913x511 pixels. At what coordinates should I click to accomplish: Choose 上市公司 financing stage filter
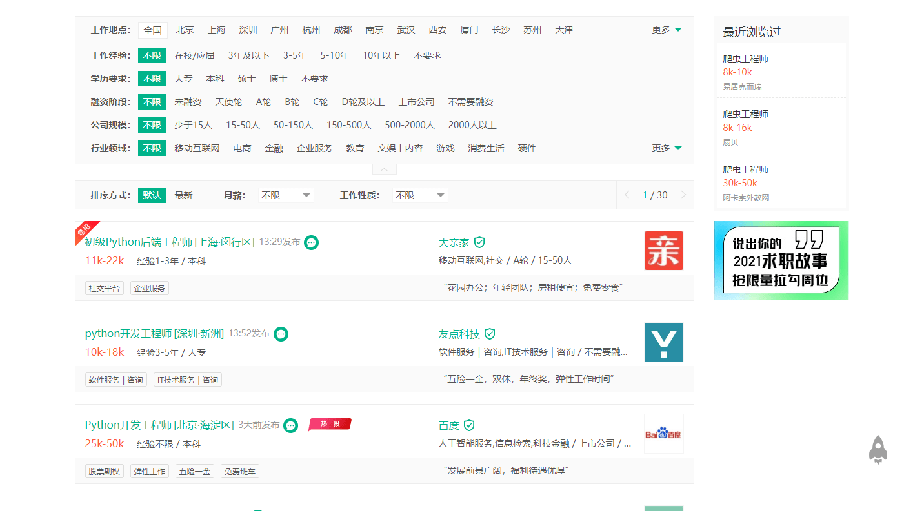click(x=416, y=102)
